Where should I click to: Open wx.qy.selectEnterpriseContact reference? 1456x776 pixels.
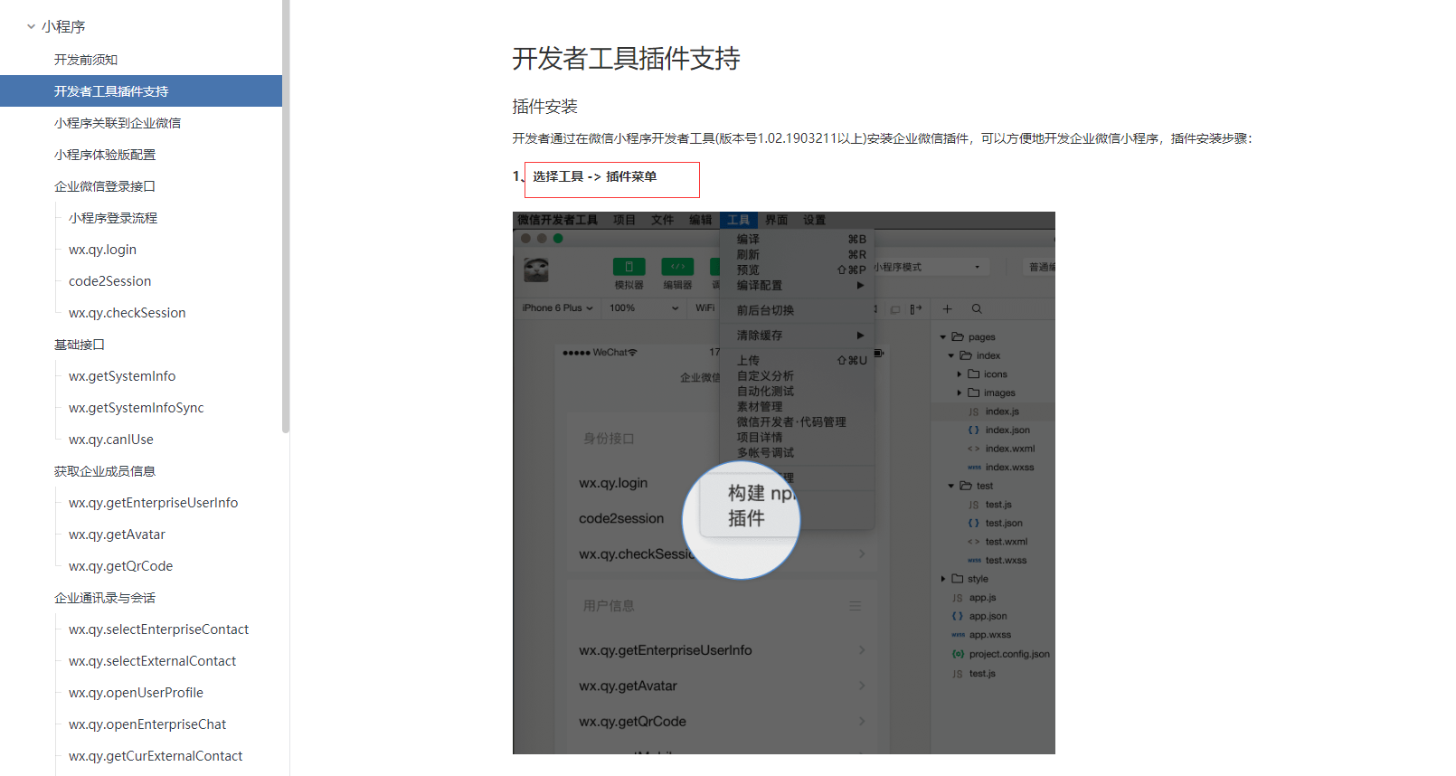(x=158, y=629)
